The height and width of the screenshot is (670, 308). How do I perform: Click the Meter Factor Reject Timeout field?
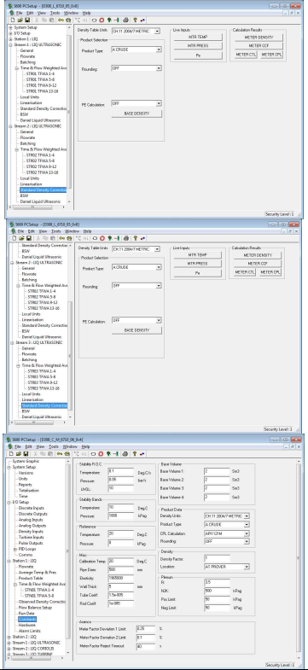pyautogui.click(x=146, y=646)
